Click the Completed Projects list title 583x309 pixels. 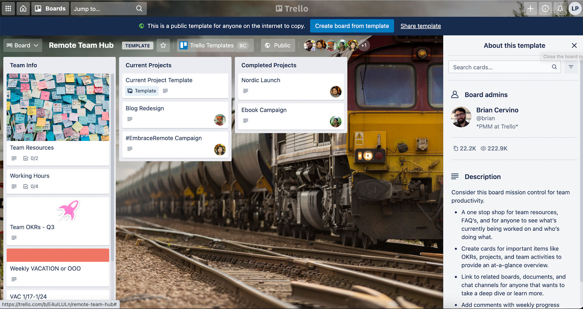tap(269, 65)
